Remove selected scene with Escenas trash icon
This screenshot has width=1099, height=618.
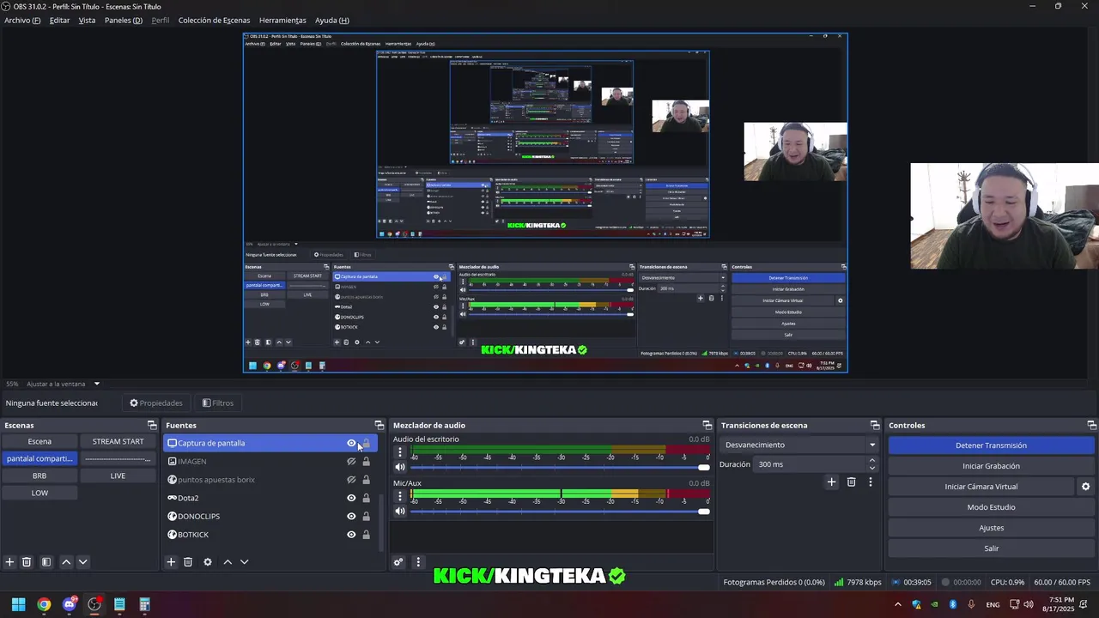(27, 562)
